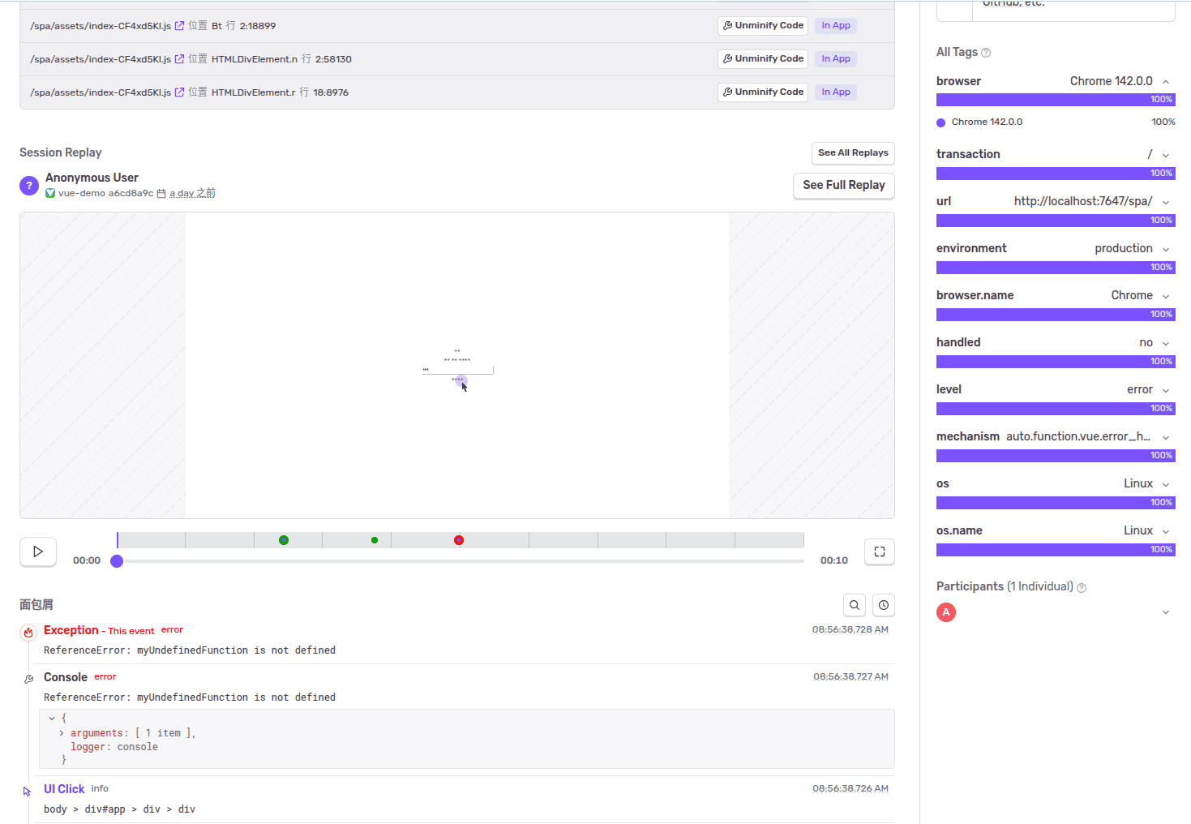Collapse the console error JSON object

pyautogui.click(x=52, y=719)
